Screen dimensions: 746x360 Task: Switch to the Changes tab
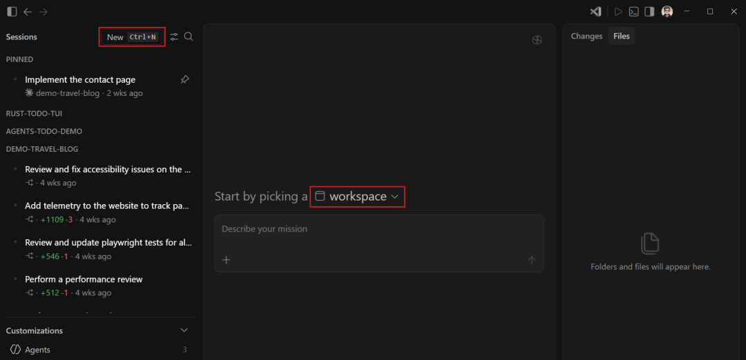pos(586,36)
